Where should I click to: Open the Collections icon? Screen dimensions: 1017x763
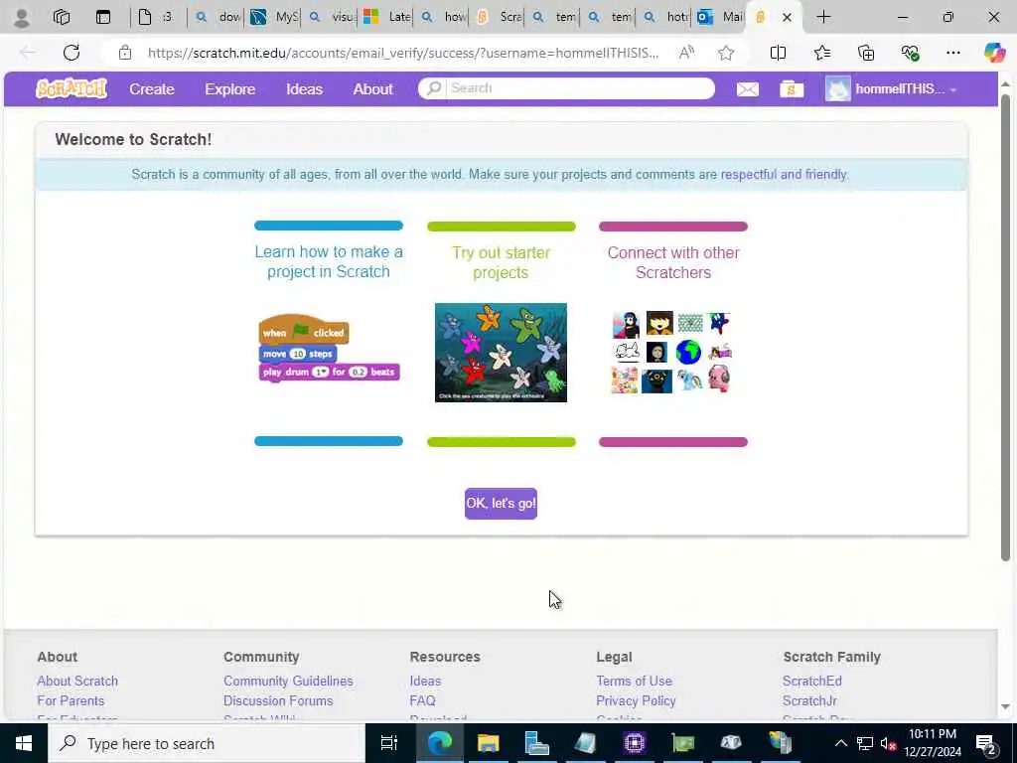[866, 53]
